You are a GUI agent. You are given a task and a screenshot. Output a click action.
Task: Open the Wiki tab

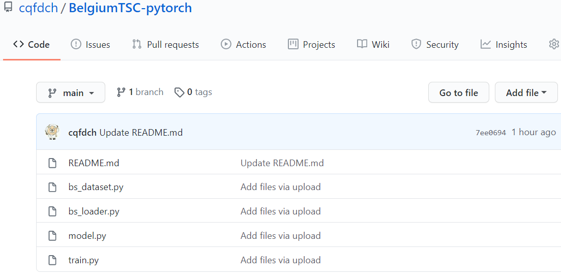click(373, 45)
